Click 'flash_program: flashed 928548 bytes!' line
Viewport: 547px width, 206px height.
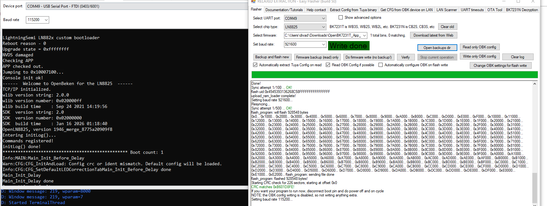(x=279, y=179)
